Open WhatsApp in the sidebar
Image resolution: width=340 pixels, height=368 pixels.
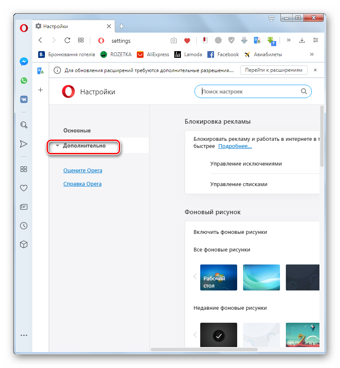[x=24, y=80]
